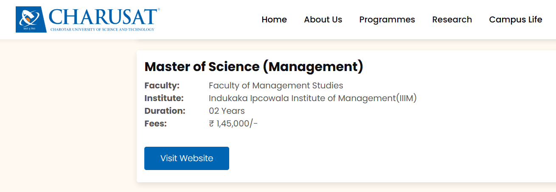Click the Charotar University of Science tagline
The height and width of the screenshot is (192, 556).
[102, 30]
